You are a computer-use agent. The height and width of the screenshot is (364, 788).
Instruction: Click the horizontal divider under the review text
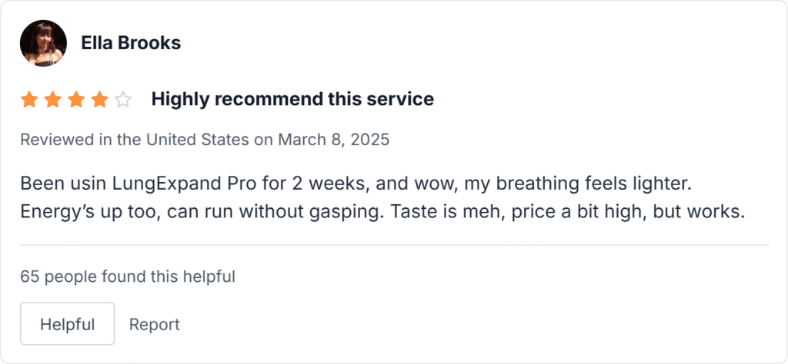tap(395, 245)
